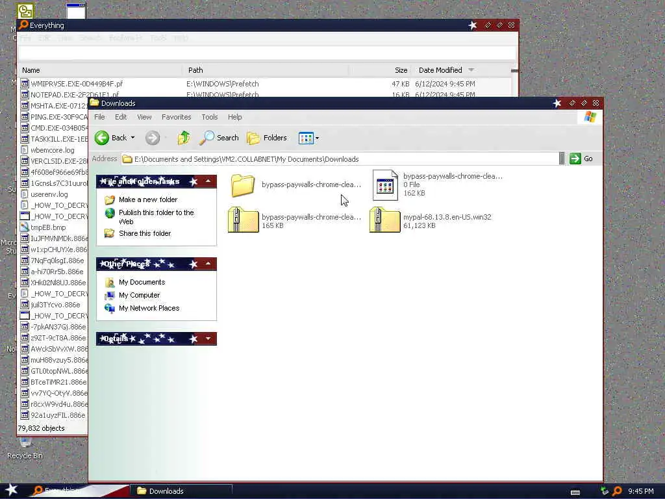
Task: Click the Forward arrow button
Action: point(153,138)
